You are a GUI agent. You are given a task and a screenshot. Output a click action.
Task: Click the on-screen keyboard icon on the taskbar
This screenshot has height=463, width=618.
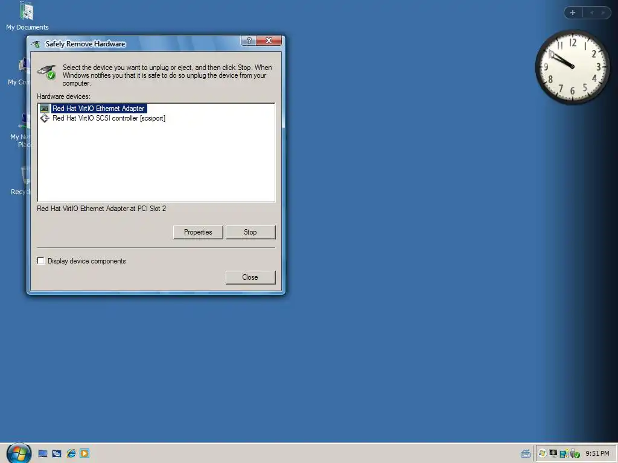526,454
